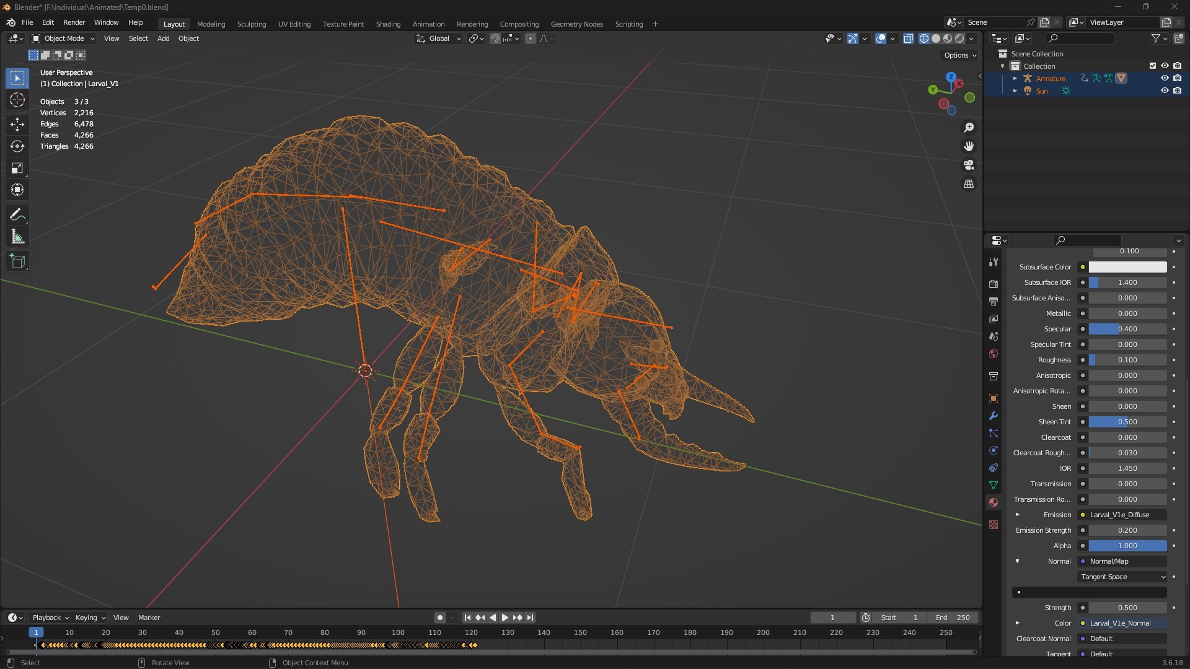
Task: Click the Normal/Map node link button
Action: [x=1122, y=561]
